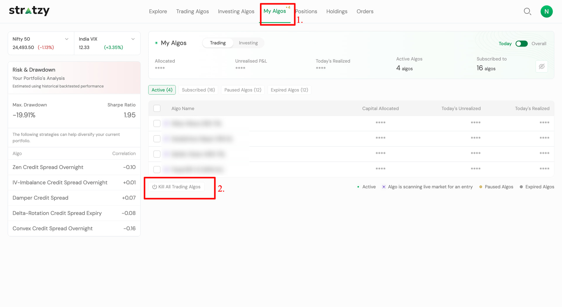
Task: Click the 16 algos subscribed count
Action: click(486, 68)
